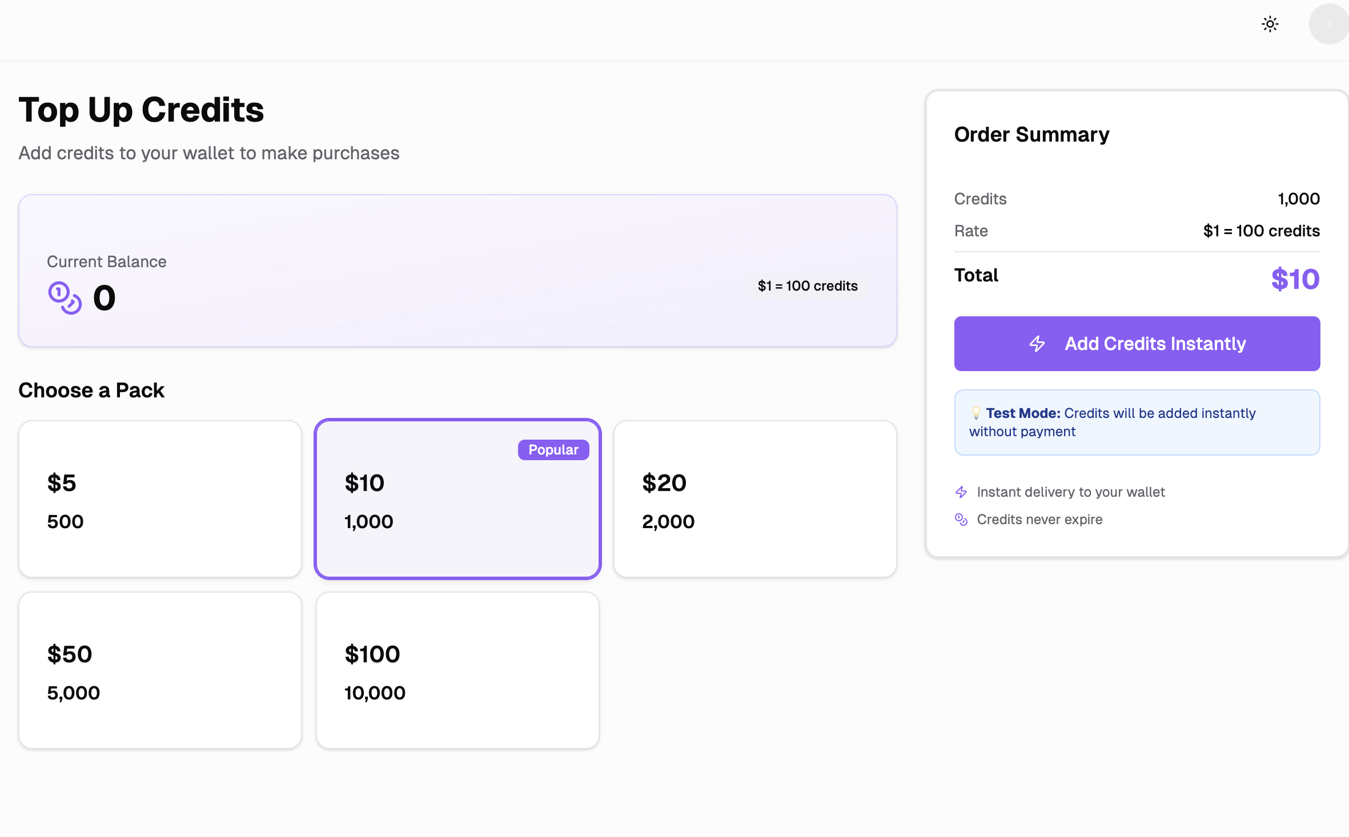Pick the $50 pack with 5,000 credits
This screenshot has width=1349, height=837.
pos(160,670)
